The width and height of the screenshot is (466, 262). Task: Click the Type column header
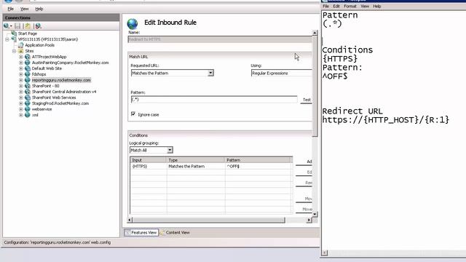click(196, 160)
